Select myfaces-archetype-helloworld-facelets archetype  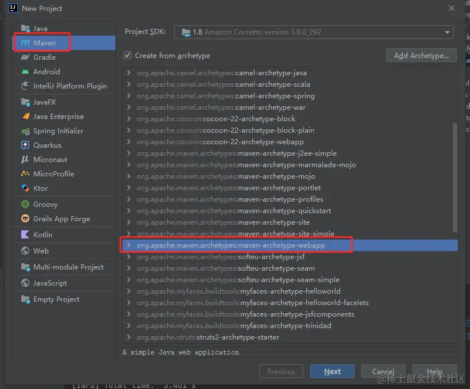(x=290, y=303)
